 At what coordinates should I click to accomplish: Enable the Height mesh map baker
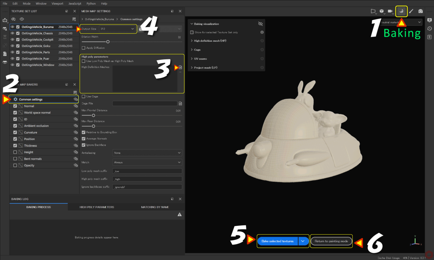point(15,152)
